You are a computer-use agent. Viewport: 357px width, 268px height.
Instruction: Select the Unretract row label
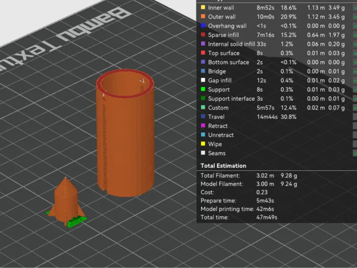tap(221, 135)
